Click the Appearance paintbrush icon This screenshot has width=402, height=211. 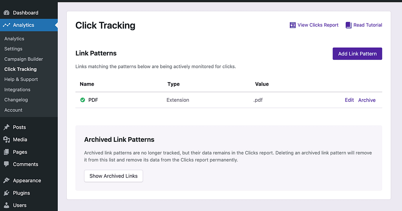[x=6, y=181]
